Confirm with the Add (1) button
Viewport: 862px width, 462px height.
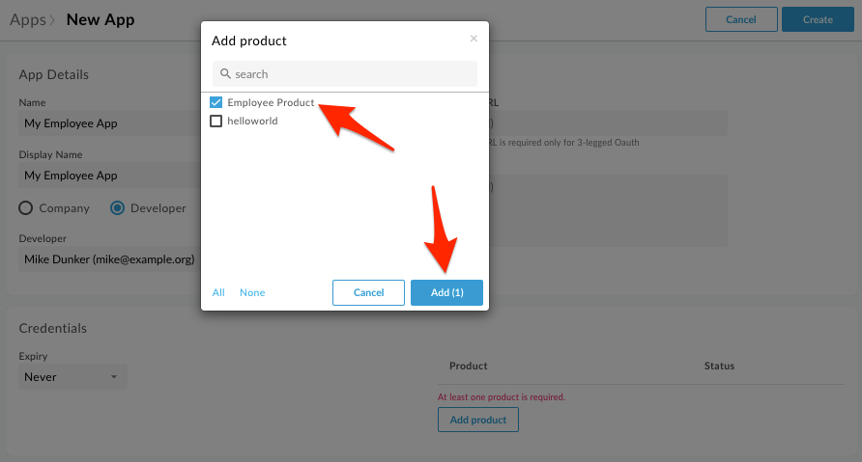click(446, 292)
